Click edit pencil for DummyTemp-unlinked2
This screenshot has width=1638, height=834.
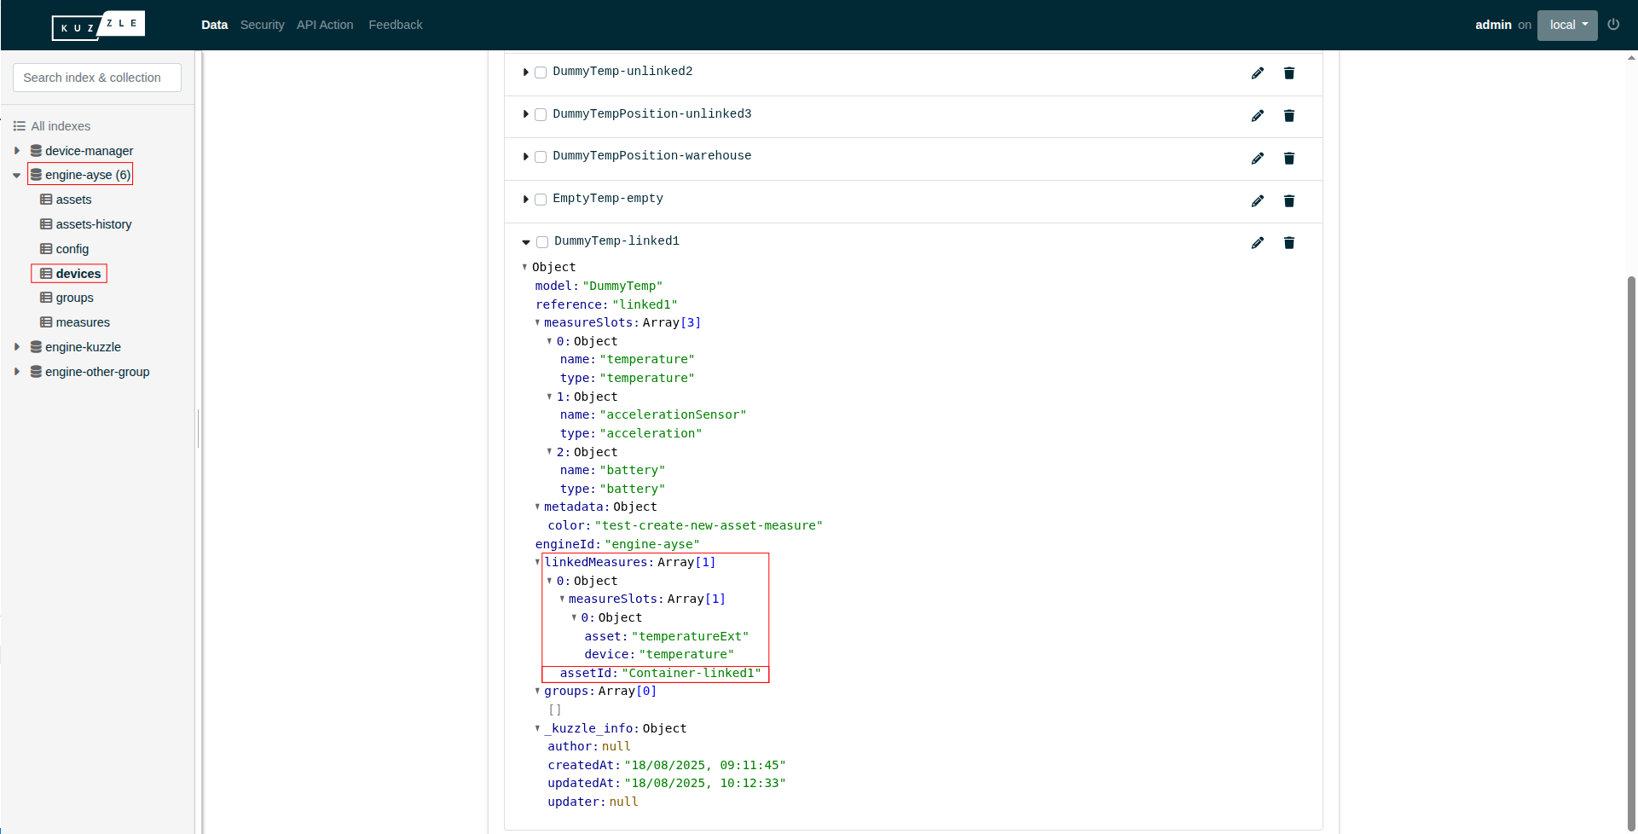pos(1257,73)
